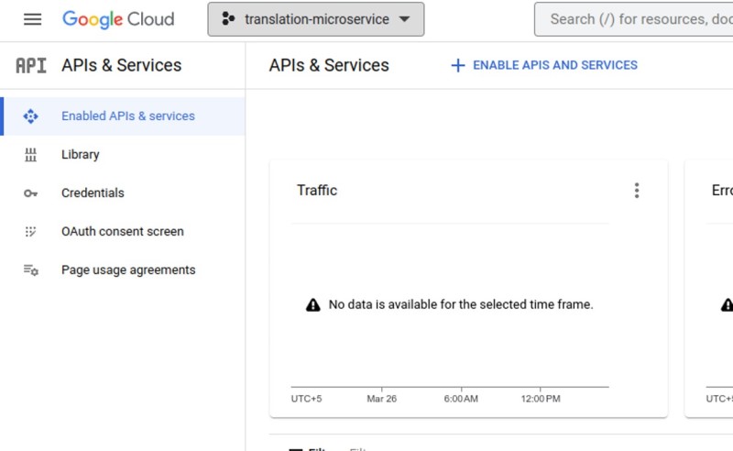733x451 pixels.
Task: Open OAuth consent screen
Action: [123, 231]
